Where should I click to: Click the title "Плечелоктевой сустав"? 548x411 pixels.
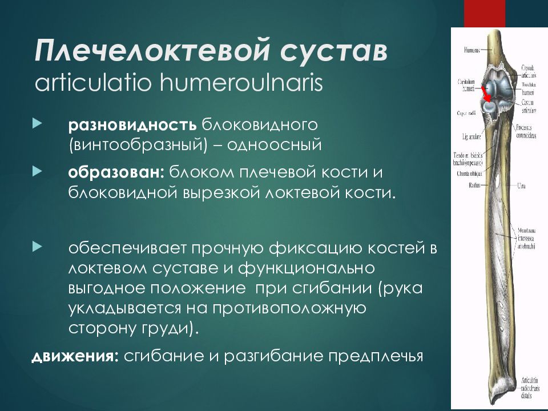coord(211,50)
